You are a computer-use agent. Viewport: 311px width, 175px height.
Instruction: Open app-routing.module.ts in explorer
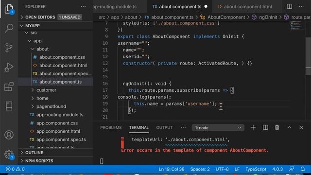(55, 115)
